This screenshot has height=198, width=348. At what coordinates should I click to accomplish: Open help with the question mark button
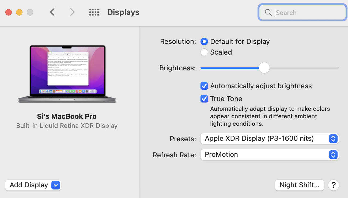click(334, 185)
